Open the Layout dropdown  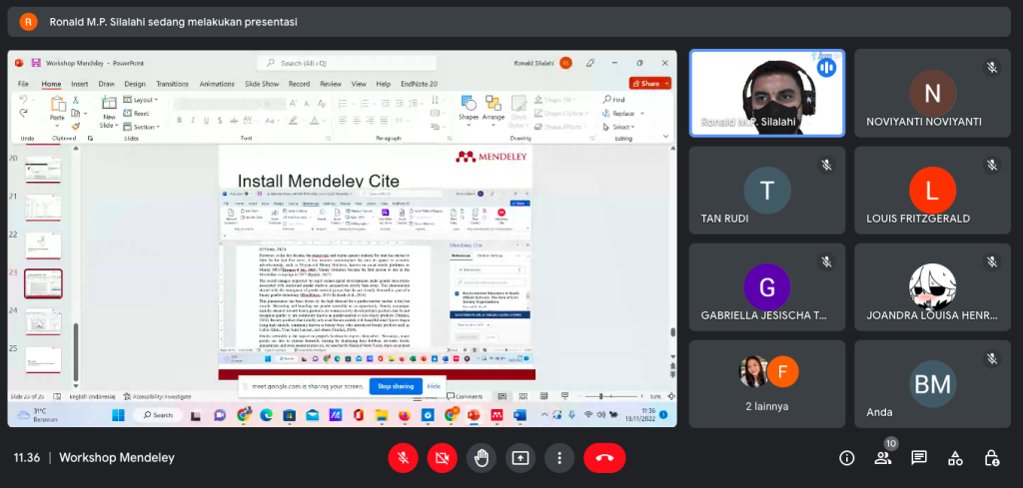click(x=141, y=100)
